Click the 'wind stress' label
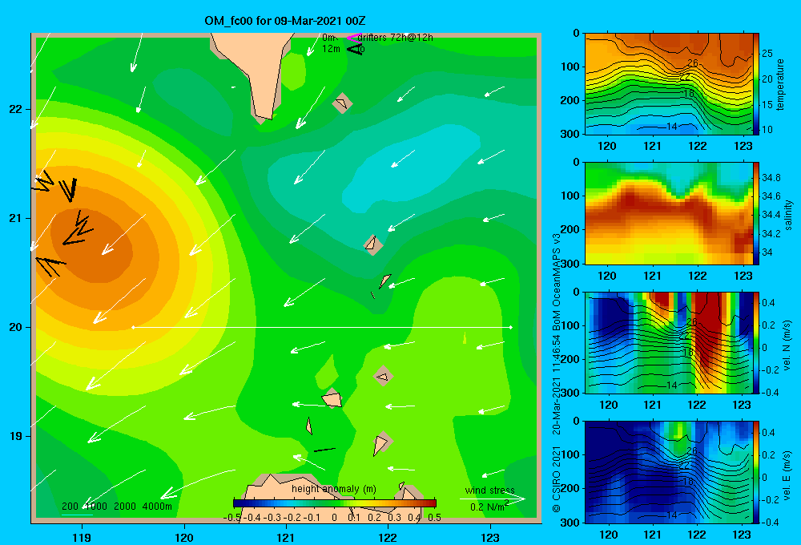801x545 pixels. tap(489, 490)
